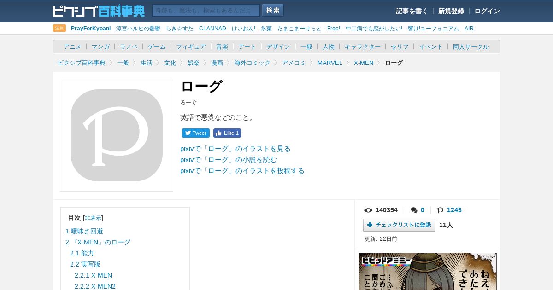553x290 pixels.
Task: Select the ラノベ category tab
Action: pos(129,46)
